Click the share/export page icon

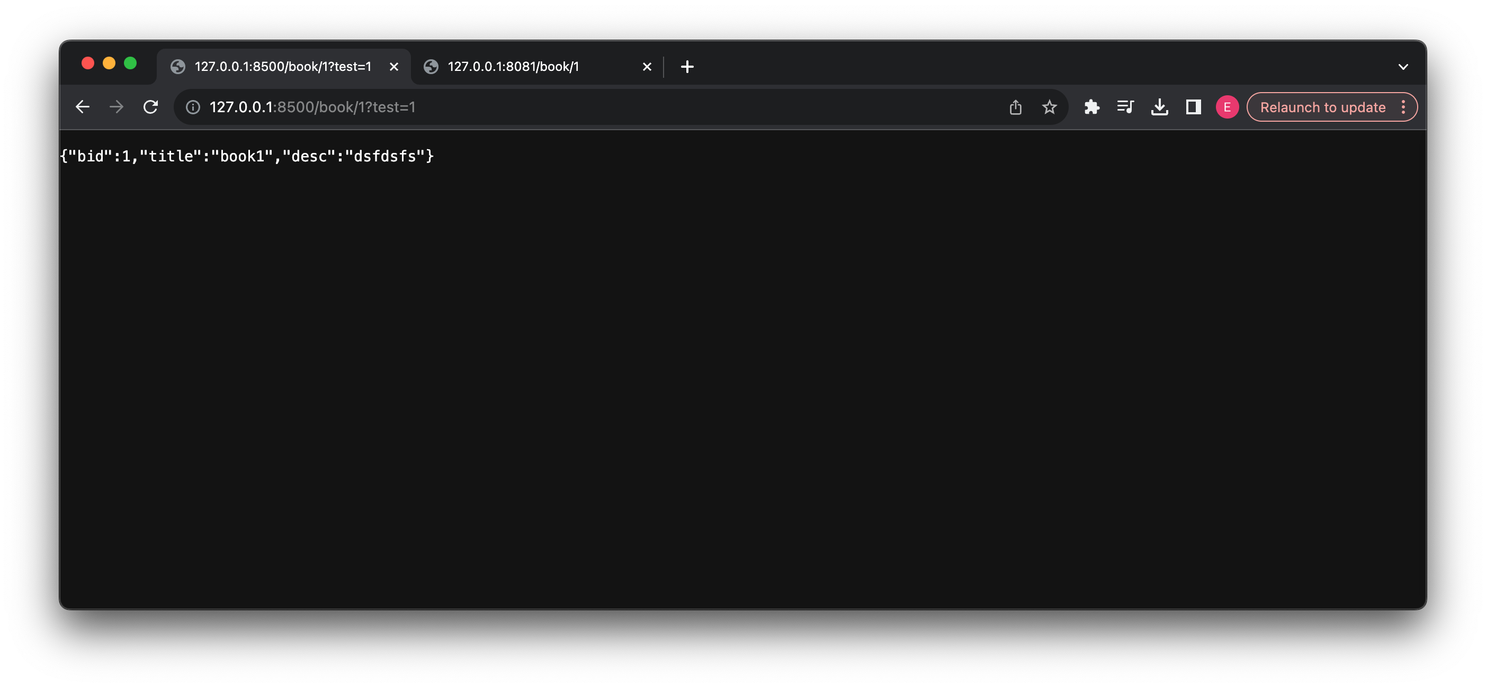(x=1016, y=107)
